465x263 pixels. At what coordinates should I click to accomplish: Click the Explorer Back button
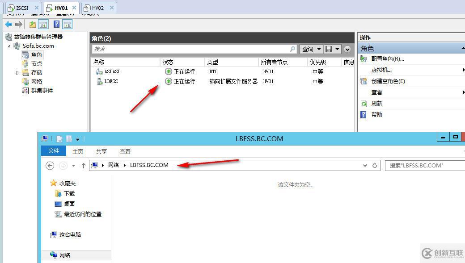pos(50,166)
